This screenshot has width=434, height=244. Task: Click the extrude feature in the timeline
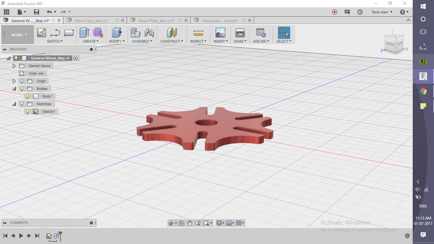click(56, 236)
